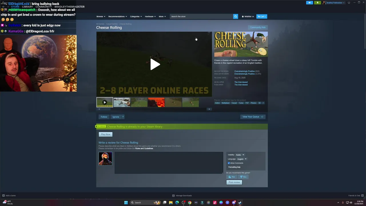This screenshot has width=366, height=206.
Task: Open the developer The Interviewed link
Action: coord(241,82)
